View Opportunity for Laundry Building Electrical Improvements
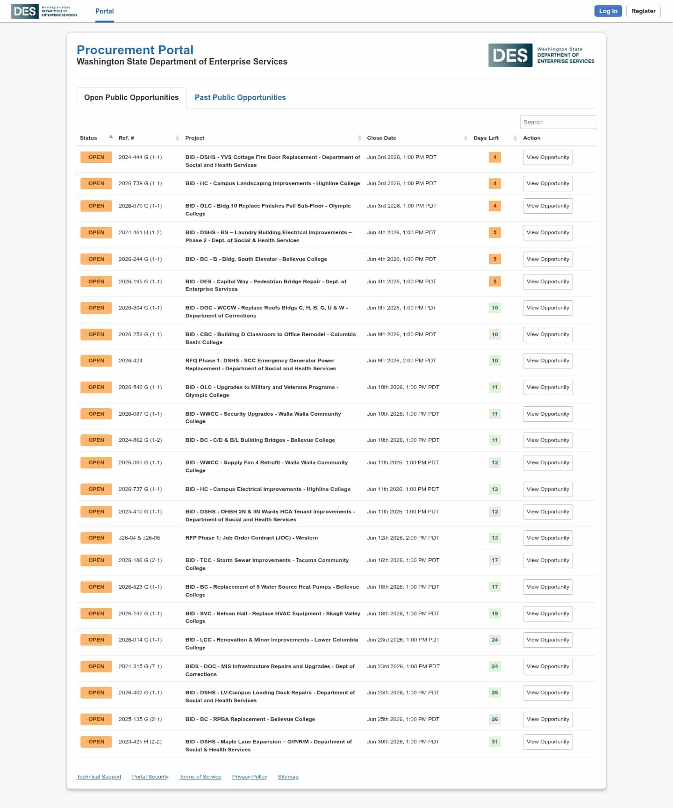The width and height of the screenshot is (673, 808). (x=548, y=232)
